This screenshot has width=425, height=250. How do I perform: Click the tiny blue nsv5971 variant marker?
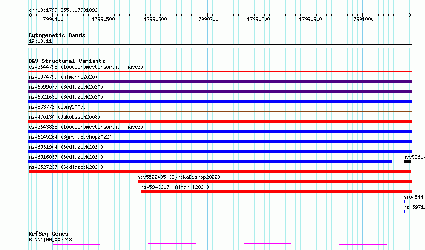(404, 212)
